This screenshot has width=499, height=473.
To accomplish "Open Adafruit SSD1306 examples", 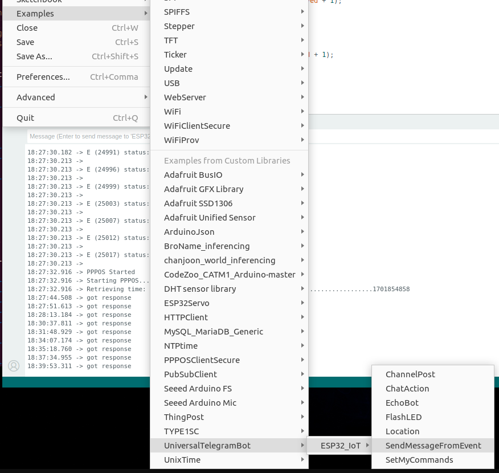I will [229, 203].
